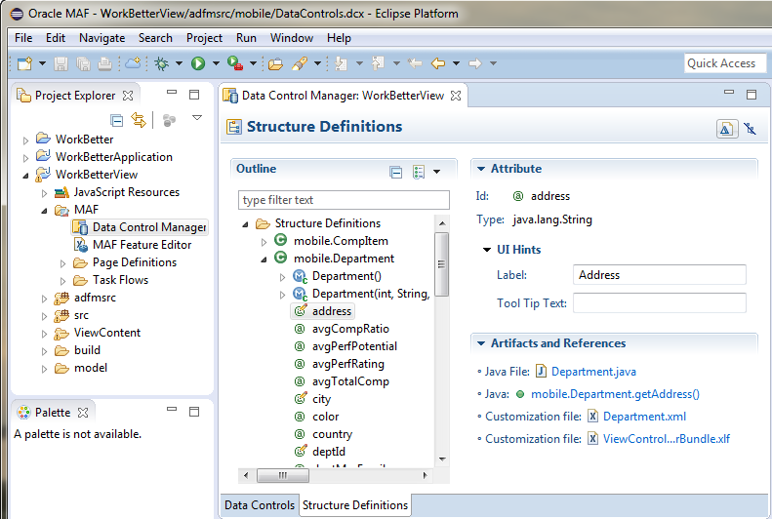
Task: Expand the Page Definitions folder
Action: (x=62, y=263)
